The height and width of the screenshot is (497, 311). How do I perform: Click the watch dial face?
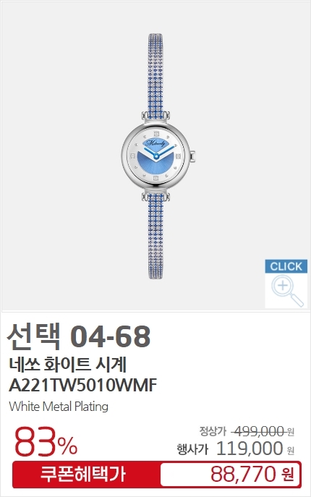click(155, 156)
